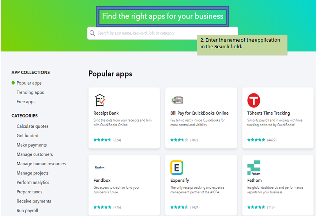Open Perform analytics category
The height and width of the screenshot is (216, 316).
click(33, 182)
